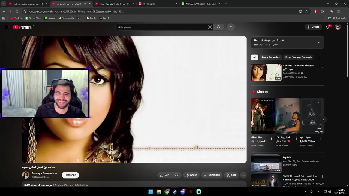349x196 pixels.
Task: Open the YouTube guide hamburger menu
Action: click(7, 27)
